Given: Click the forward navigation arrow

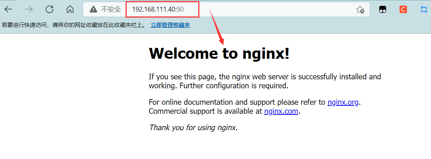Looking at the screenshot, I should (29, 9).
